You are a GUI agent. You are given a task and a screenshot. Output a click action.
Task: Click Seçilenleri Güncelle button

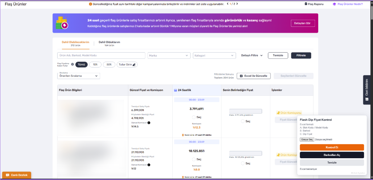click(x=294, y=76)
